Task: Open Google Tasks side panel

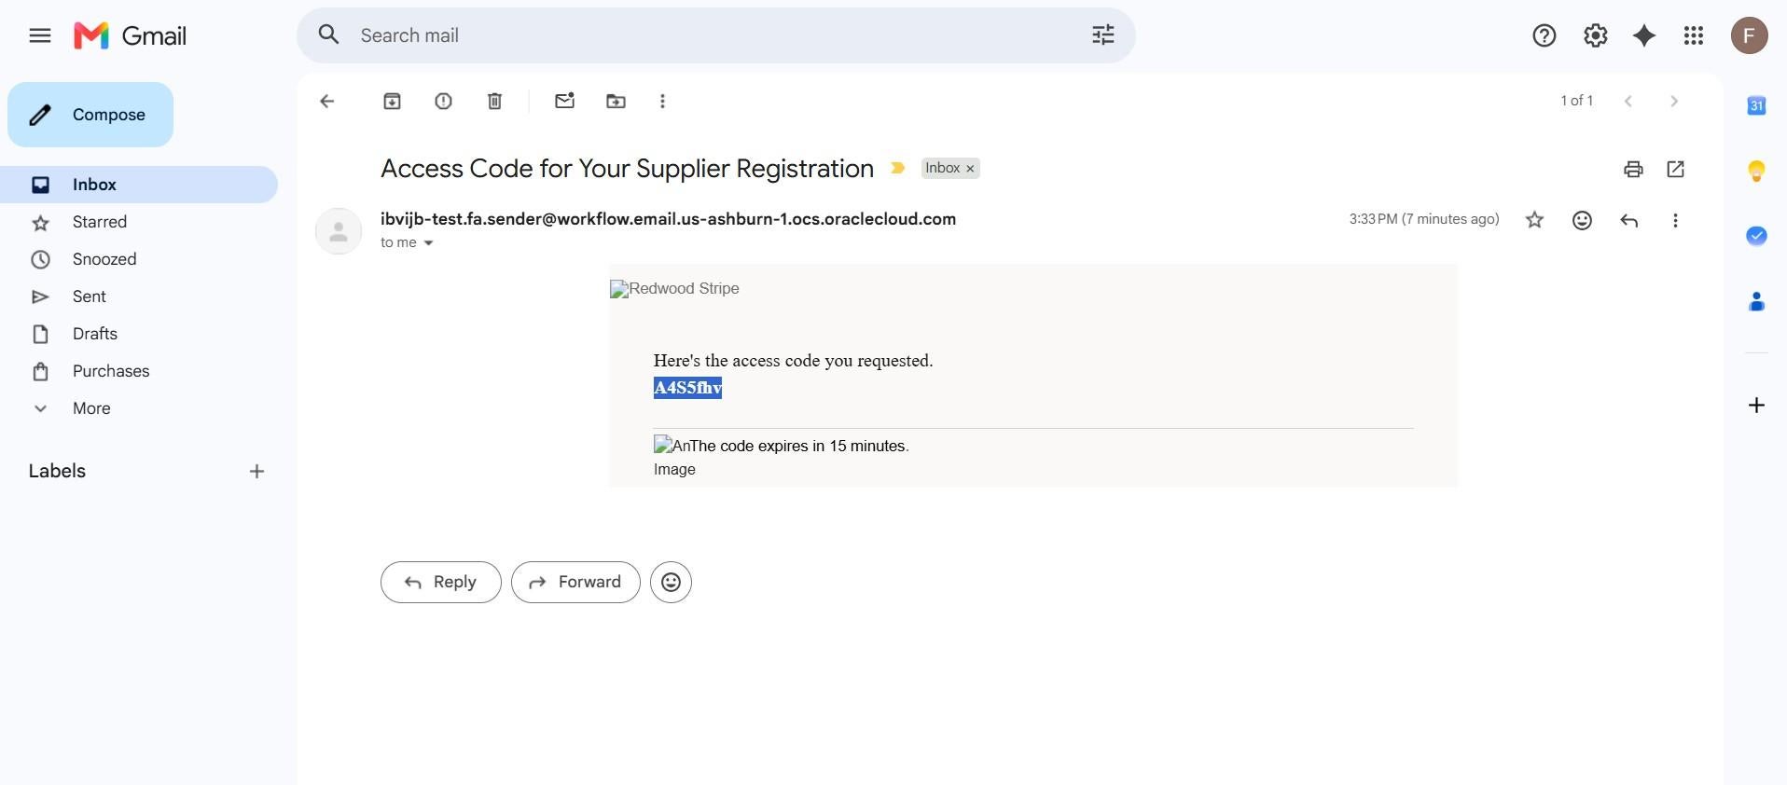Action: point(1755,236)
